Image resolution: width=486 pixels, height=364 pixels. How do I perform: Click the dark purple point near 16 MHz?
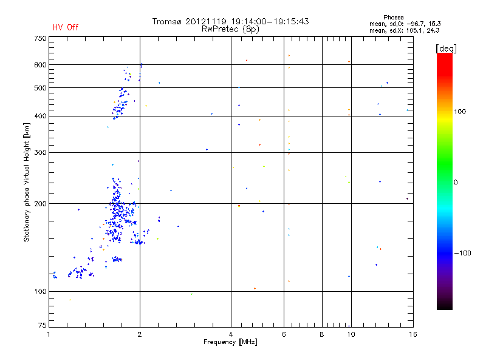407,199
